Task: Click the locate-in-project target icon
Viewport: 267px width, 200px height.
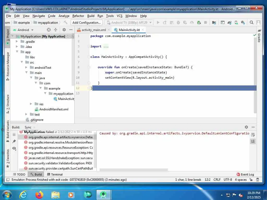Action: click(x=49, y=30)
